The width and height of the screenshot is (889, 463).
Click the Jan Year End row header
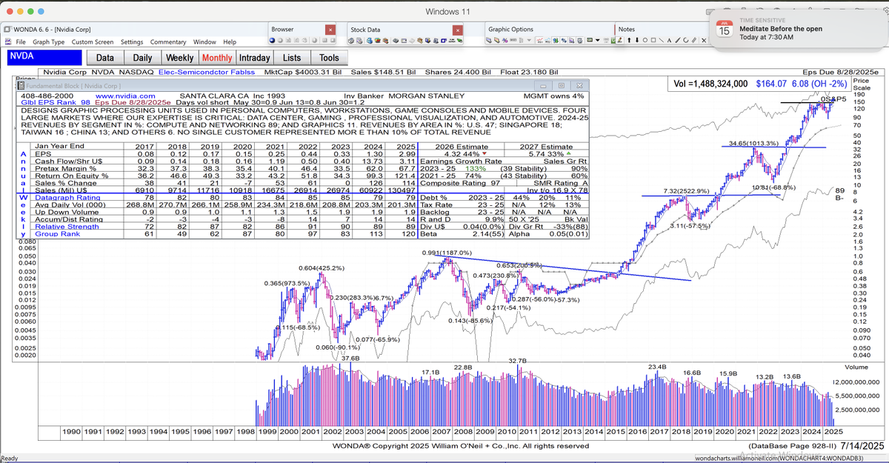tap(58, 147)
